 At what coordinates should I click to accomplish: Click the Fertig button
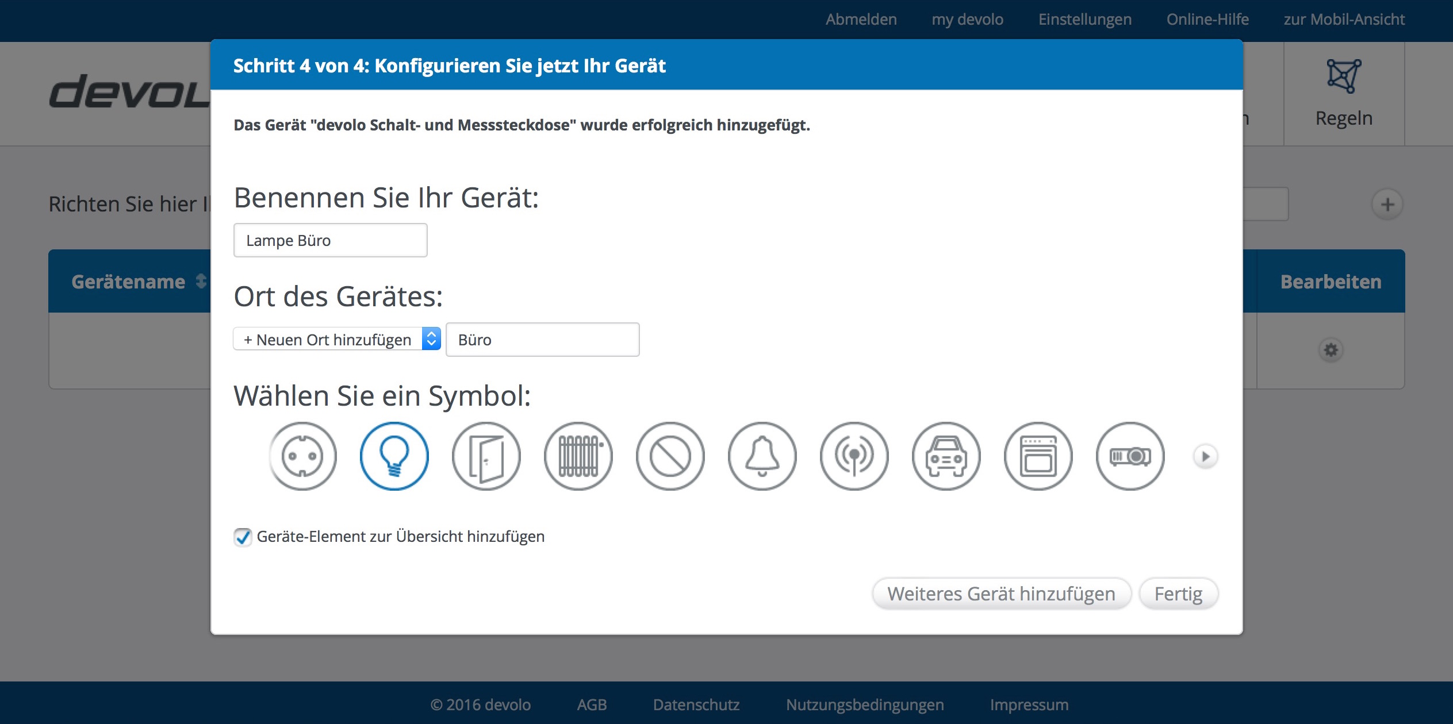tap(1179, 594)
